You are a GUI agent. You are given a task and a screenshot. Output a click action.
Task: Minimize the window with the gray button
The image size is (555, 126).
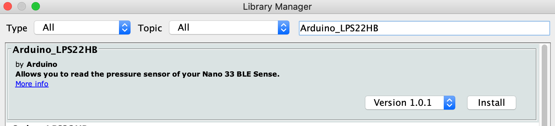22,6
